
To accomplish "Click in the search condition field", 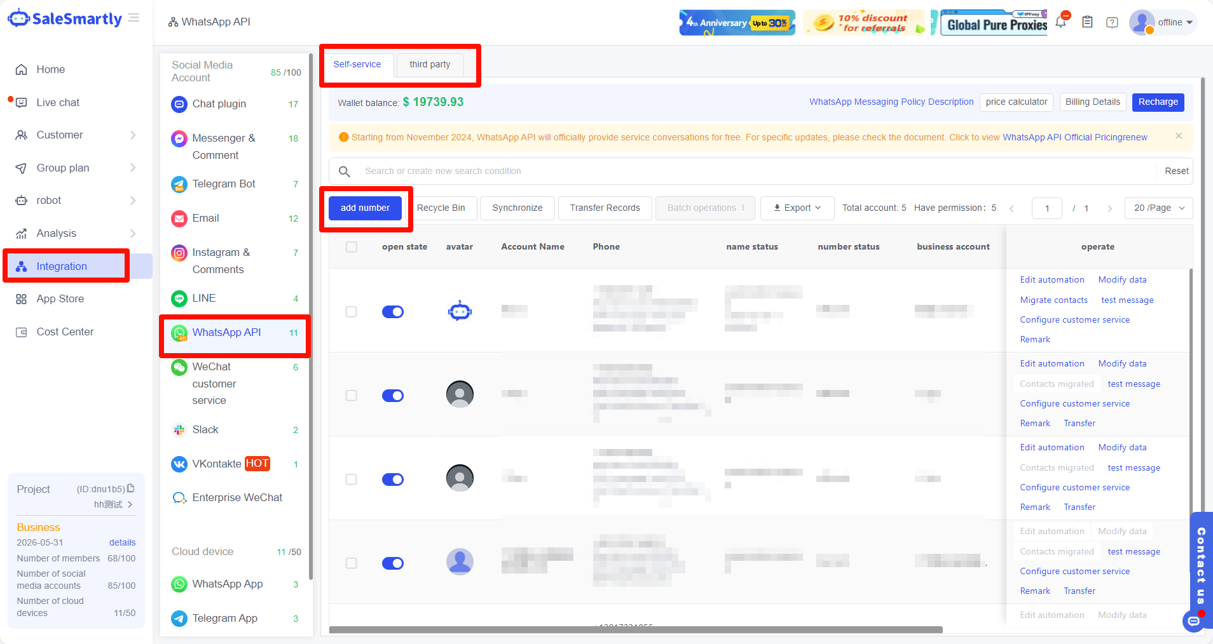I will (757, 171).
